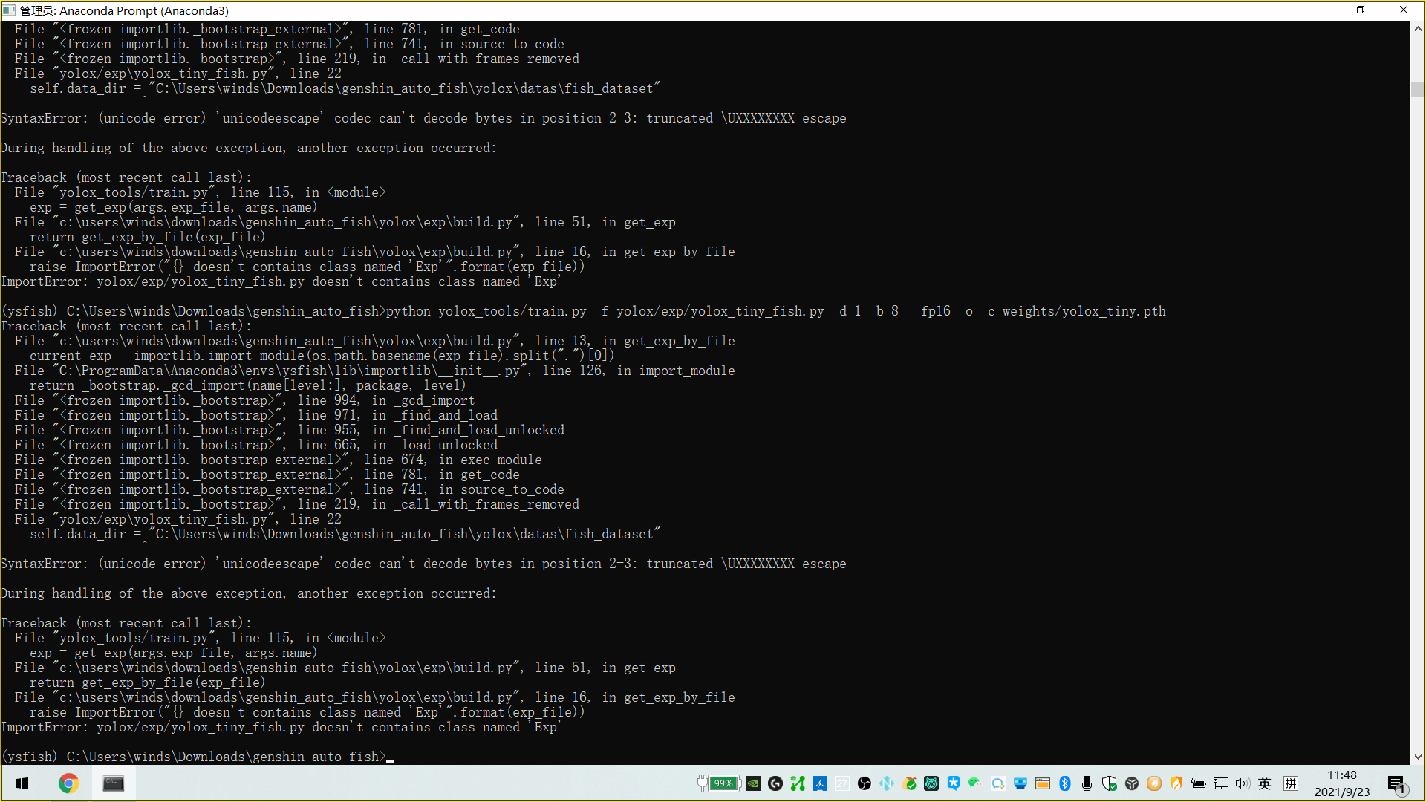Open the power battery status tray icon

tap(1199, 783)
